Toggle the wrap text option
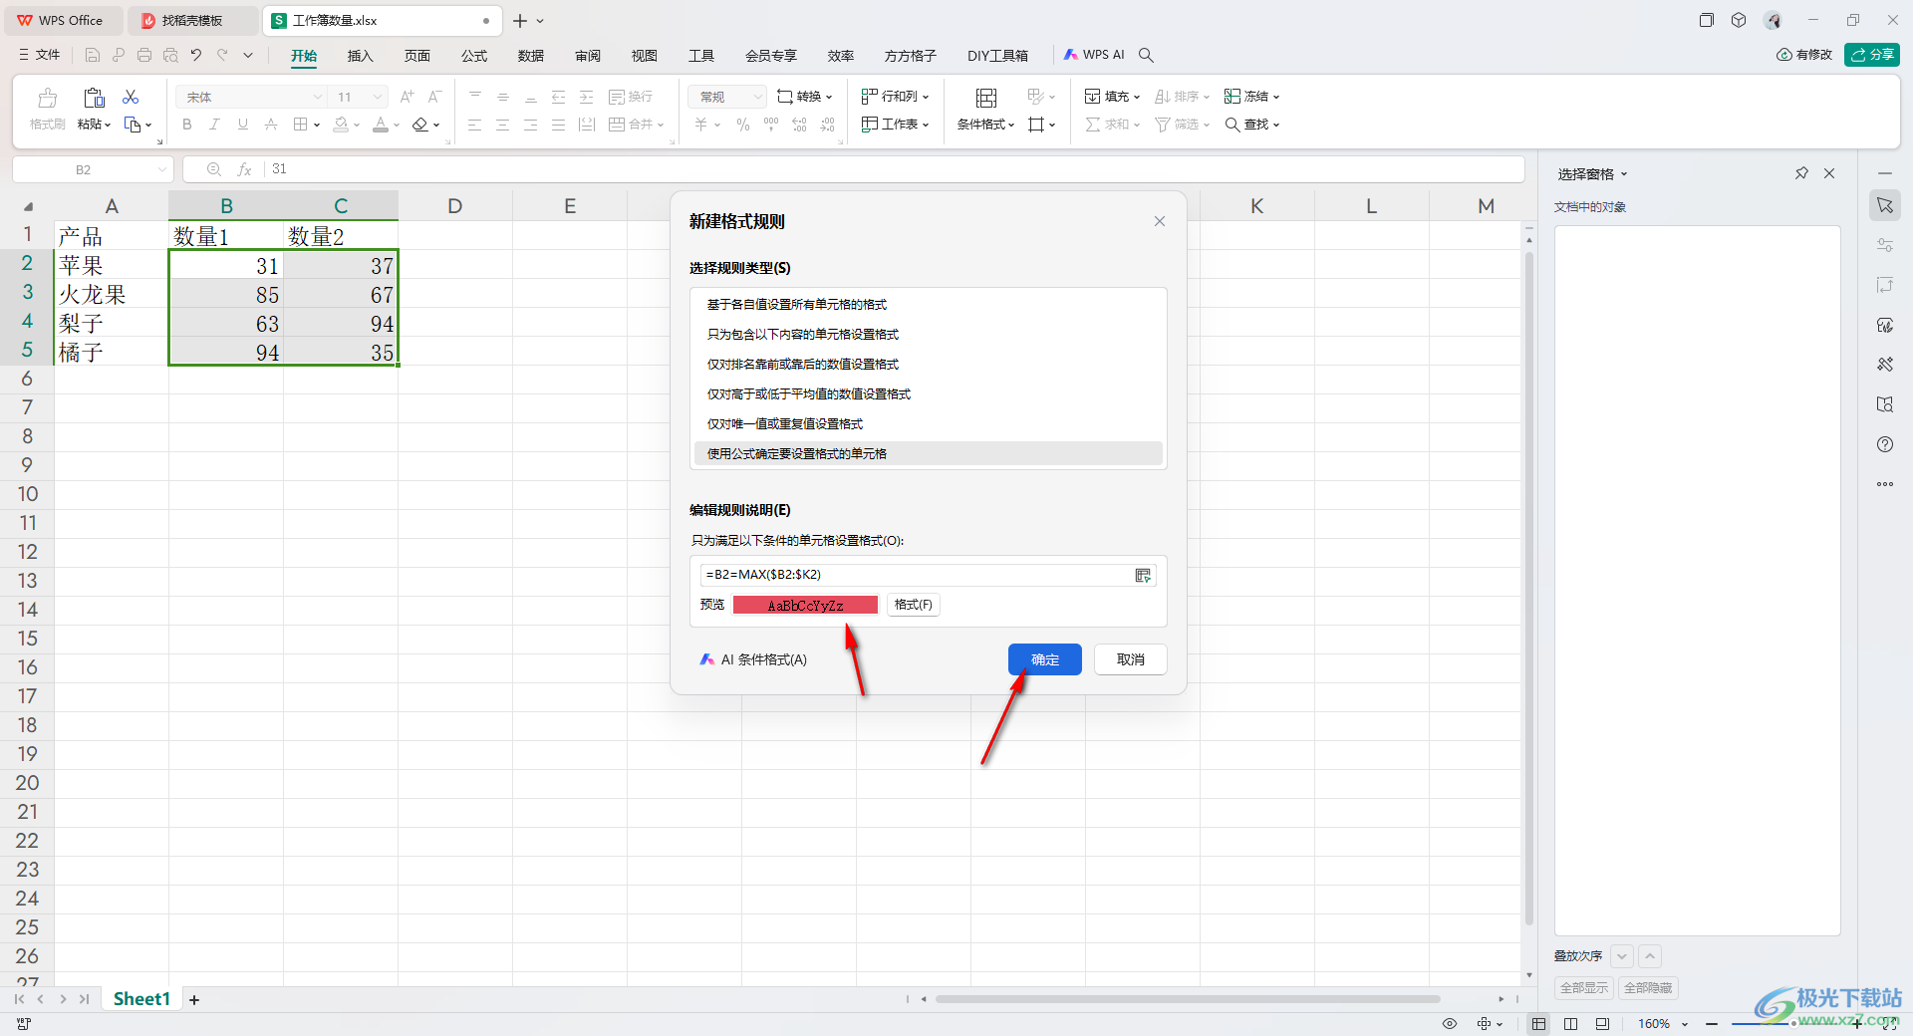This screenshot has height=1036, width=1913. pos(631,97)
